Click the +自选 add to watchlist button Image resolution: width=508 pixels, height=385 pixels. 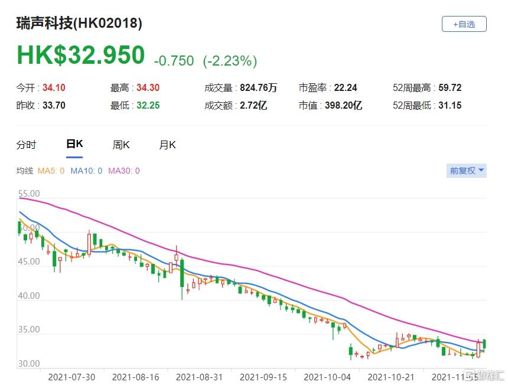point(464,24)
